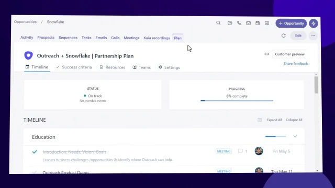The image size is (335, 188).
Task: Click the plus Opportunity button
Action: (291, 23)
